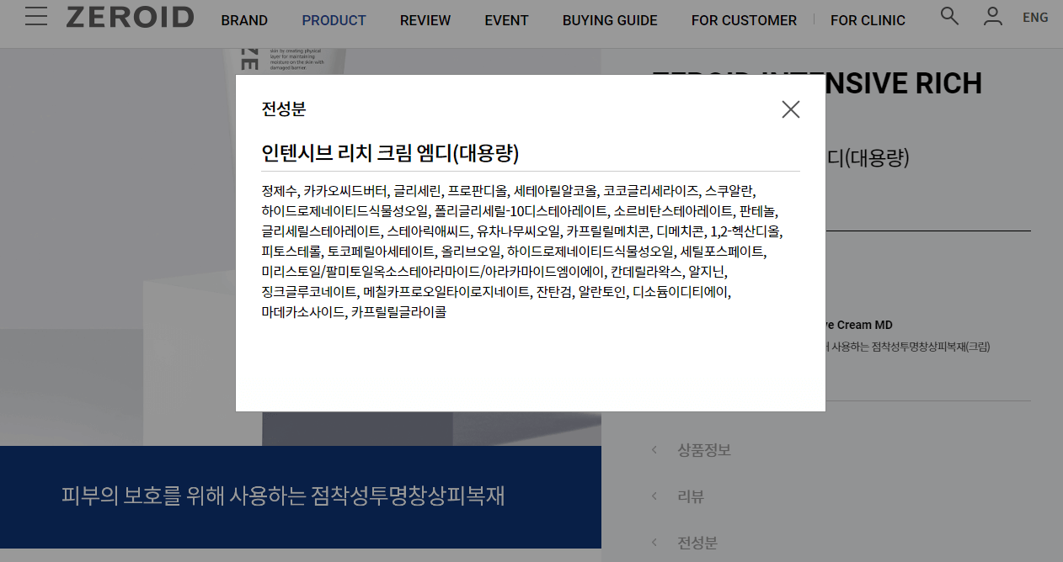
Task: Close the 전성분 popup with X
Action: (x=790, y=109)
